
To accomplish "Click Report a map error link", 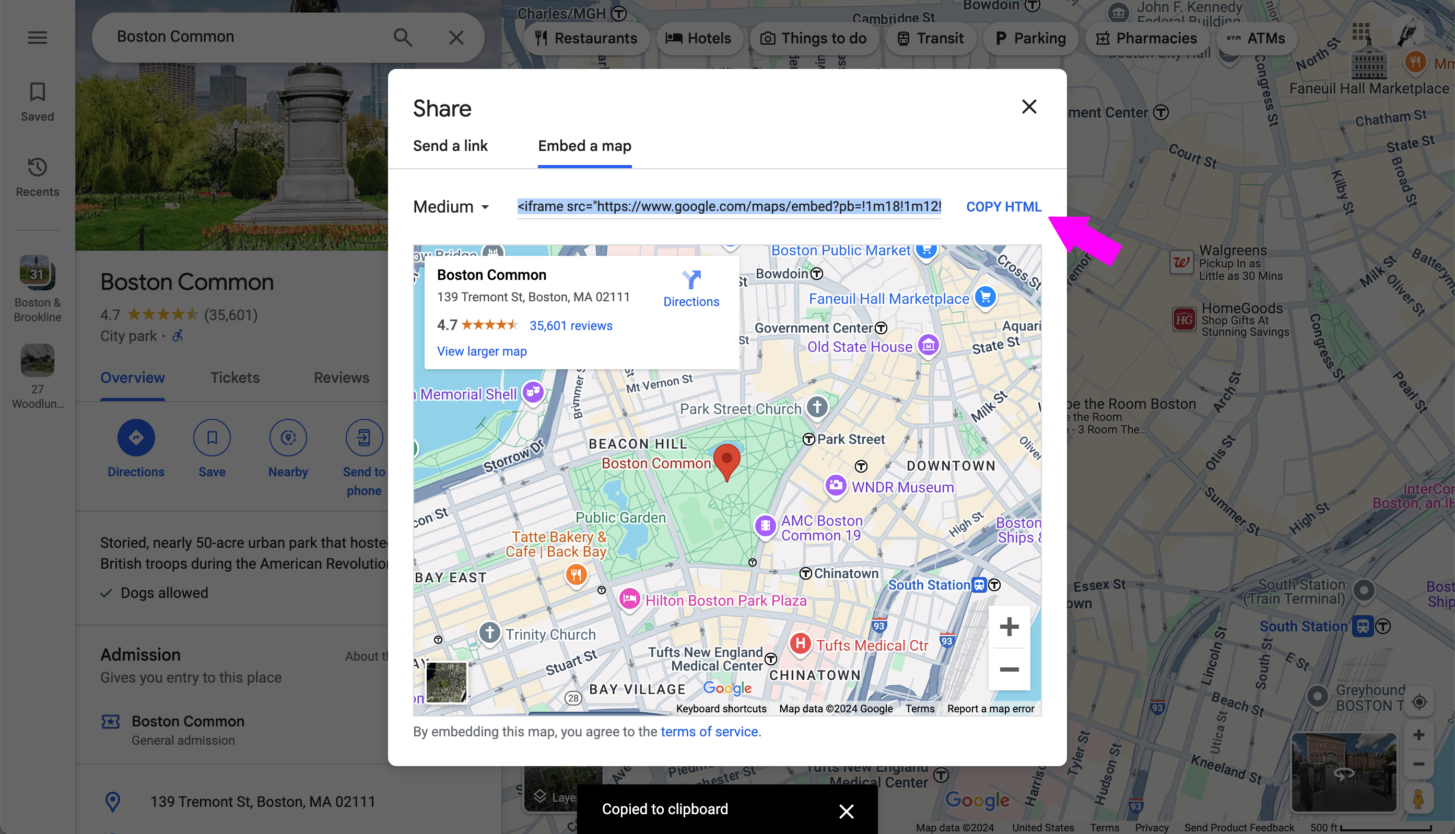I will 990,709.
